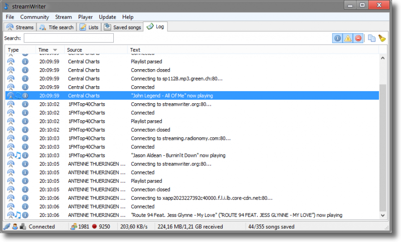Toggle the warning messages filter button
Screen dimensions: 401x242
coord(348,39)
